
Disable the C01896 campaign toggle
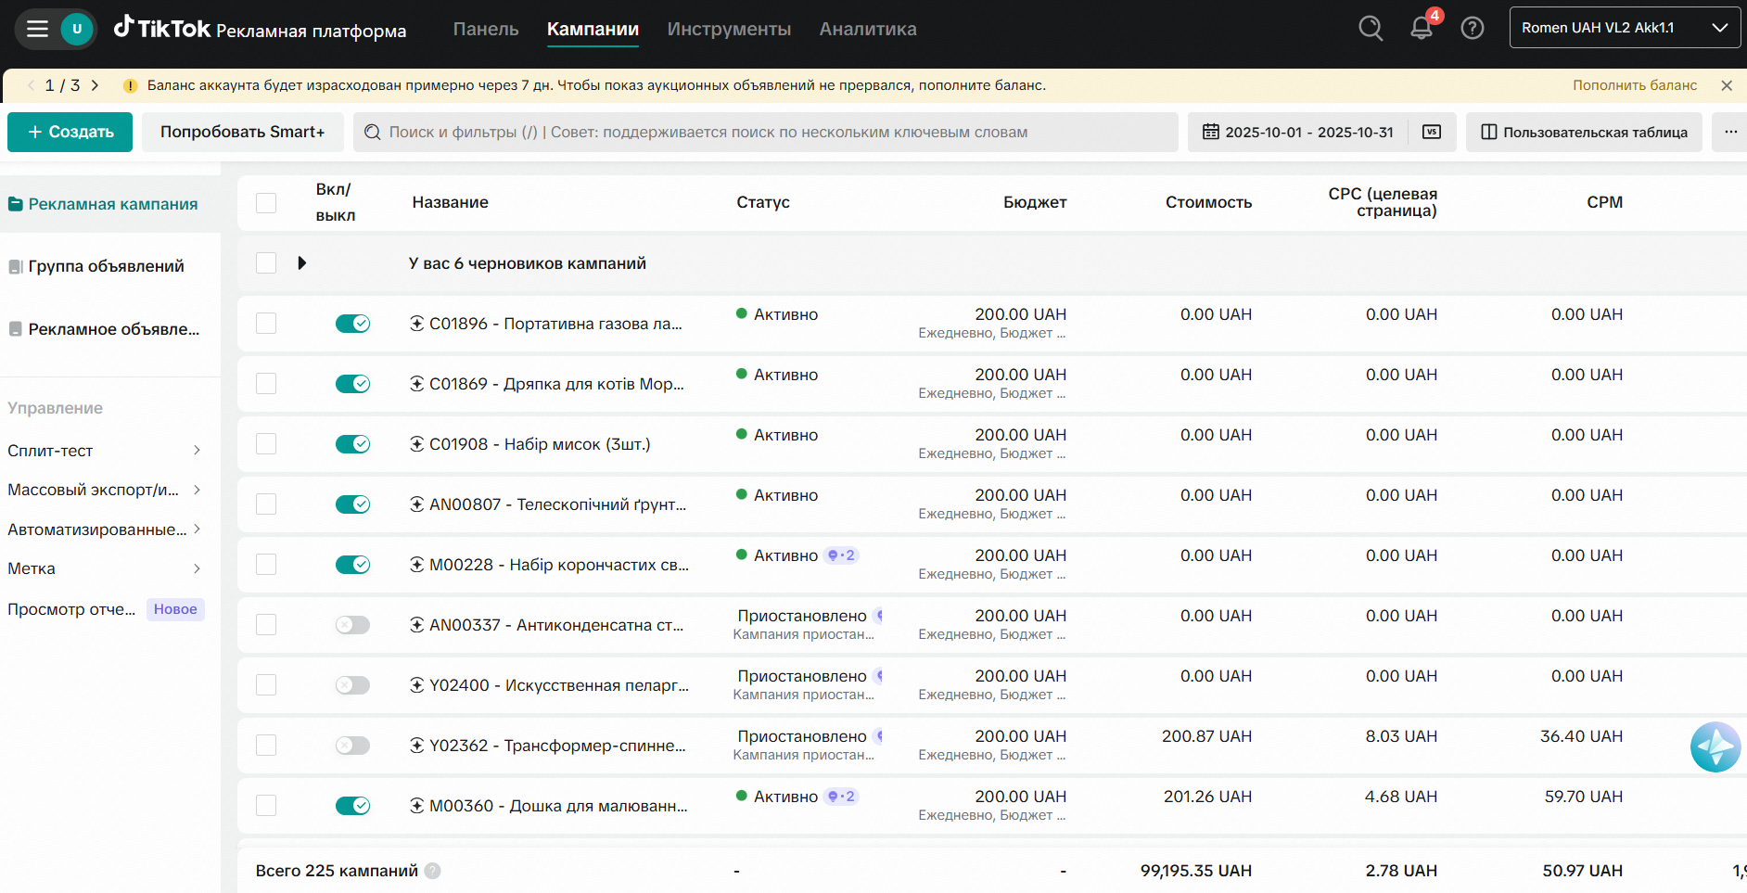[352, 324]
